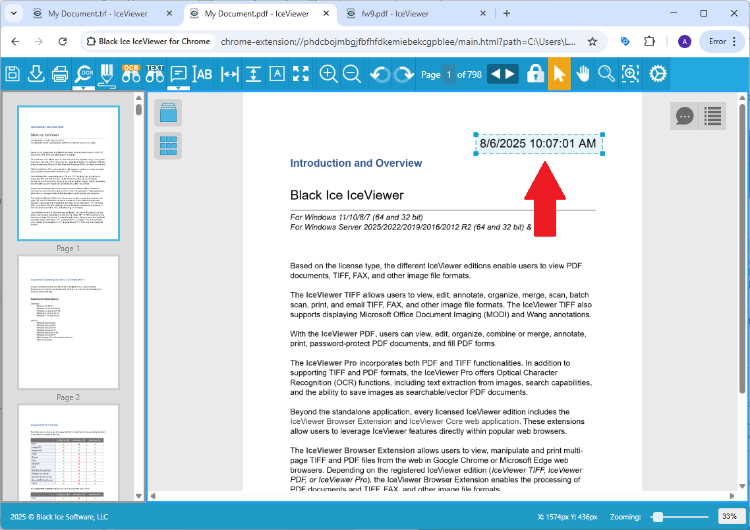Open the comments speech bubble panel
The height and width of the screenshot is (530, 750).
[x=685, y=116]
